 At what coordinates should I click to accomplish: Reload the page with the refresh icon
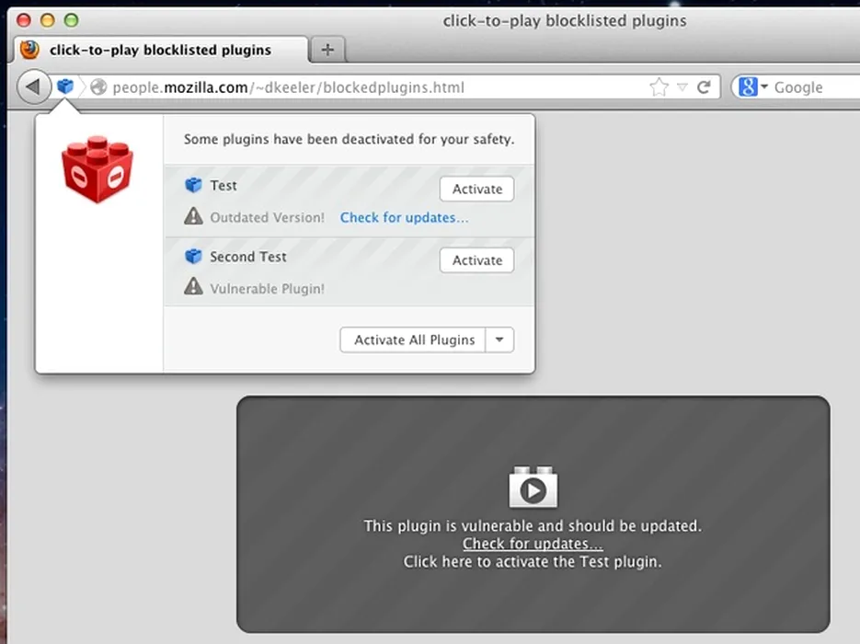pyautogui.click(x=704, y=87)
